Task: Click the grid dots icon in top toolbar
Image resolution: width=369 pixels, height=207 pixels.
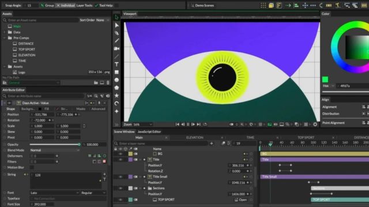Action: (263, 5)
